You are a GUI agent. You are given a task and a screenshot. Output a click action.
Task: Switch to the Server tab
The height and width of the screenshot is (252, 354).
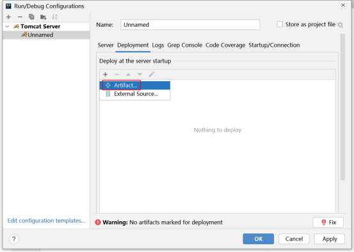[x=106, y=45]
